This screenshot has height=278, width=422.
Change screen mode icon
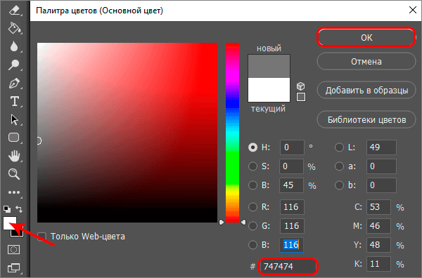click(x=14, y=267)
